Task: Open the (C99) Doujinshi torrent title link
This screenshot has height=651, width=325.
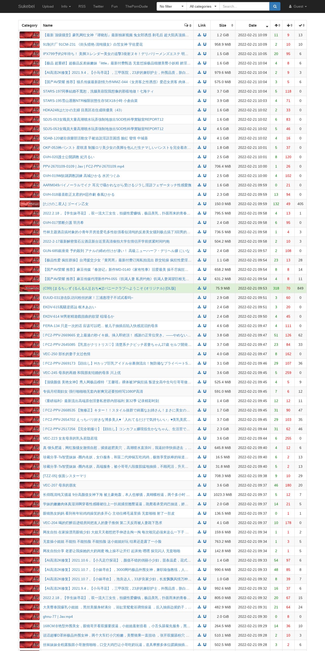Action: tap(109, 288)
